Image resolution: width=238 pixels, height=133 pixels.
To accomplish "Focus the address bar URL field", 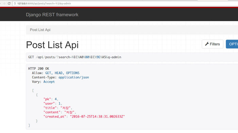I will [125, 3].
